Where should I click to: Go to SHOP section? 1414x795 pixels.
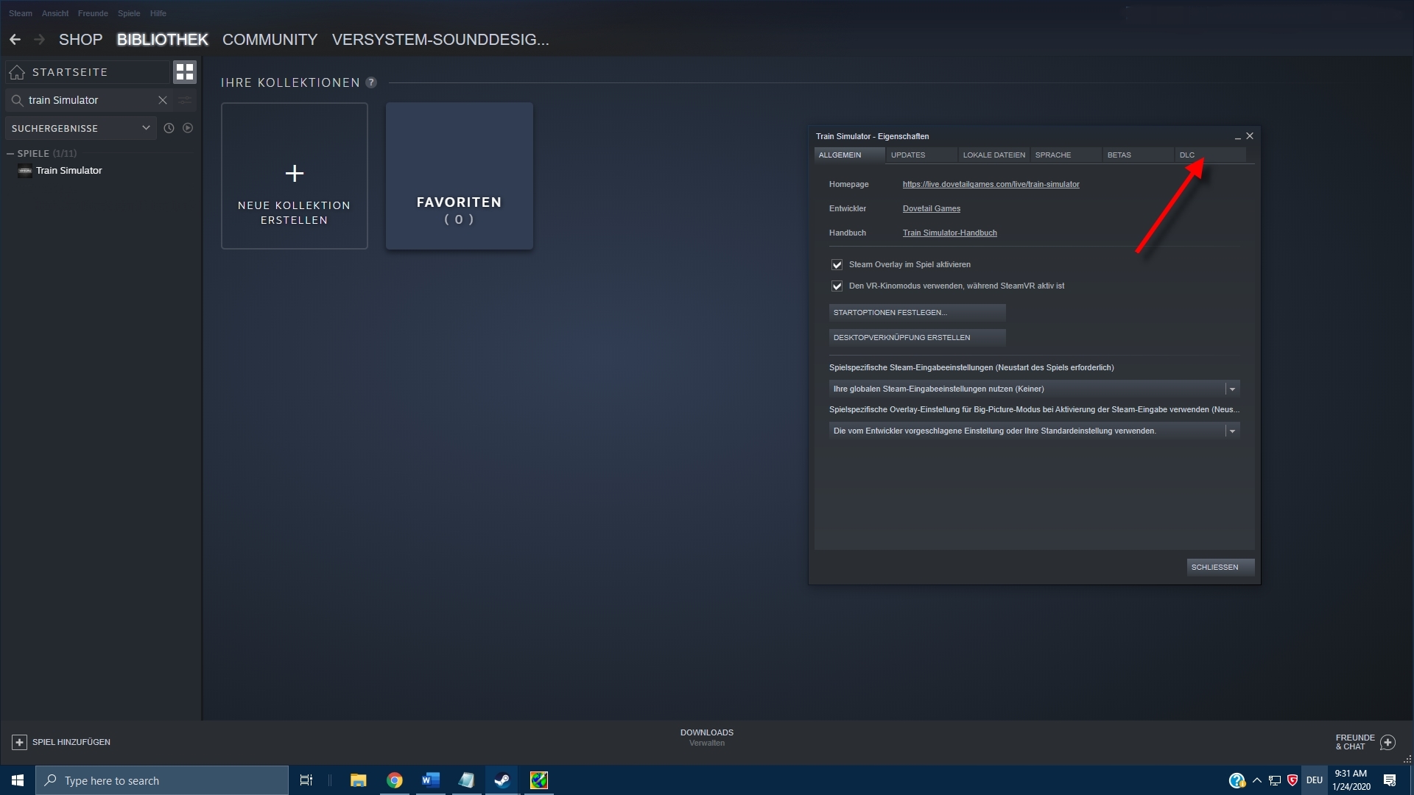[x=81, y=40]
